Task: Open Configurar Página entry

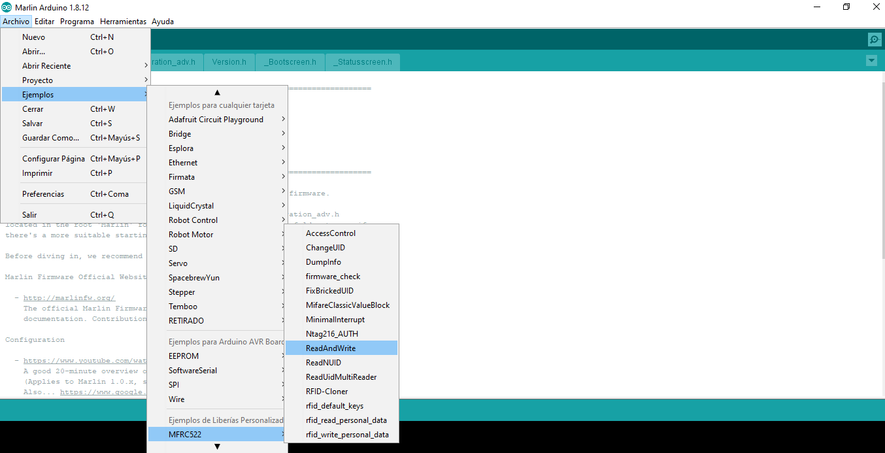Action: 76,159
